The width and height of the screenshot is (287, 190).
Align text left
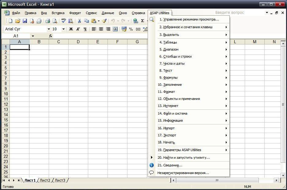pos(94,29)
